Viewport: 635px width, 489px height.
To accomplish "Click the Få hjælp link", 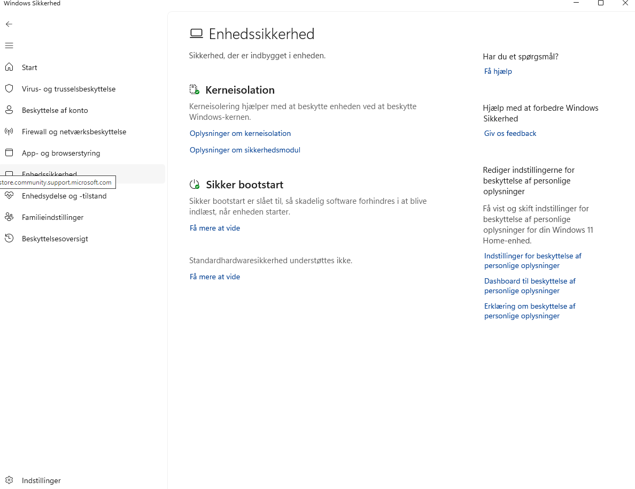I will [x=498, y=72].
